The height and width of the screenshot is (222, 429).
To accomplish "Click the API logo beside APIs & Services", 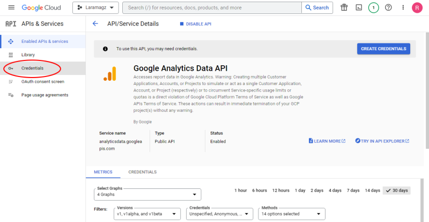I will [11, 24].
